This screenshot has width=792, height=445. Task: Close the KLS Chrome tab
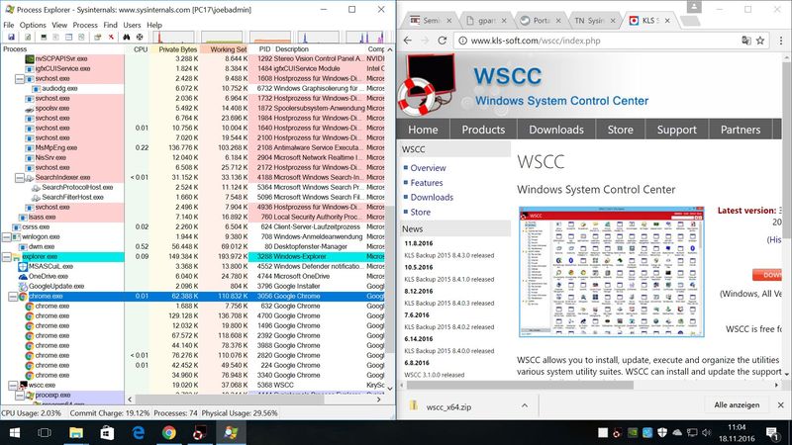(x=667, y=21)
